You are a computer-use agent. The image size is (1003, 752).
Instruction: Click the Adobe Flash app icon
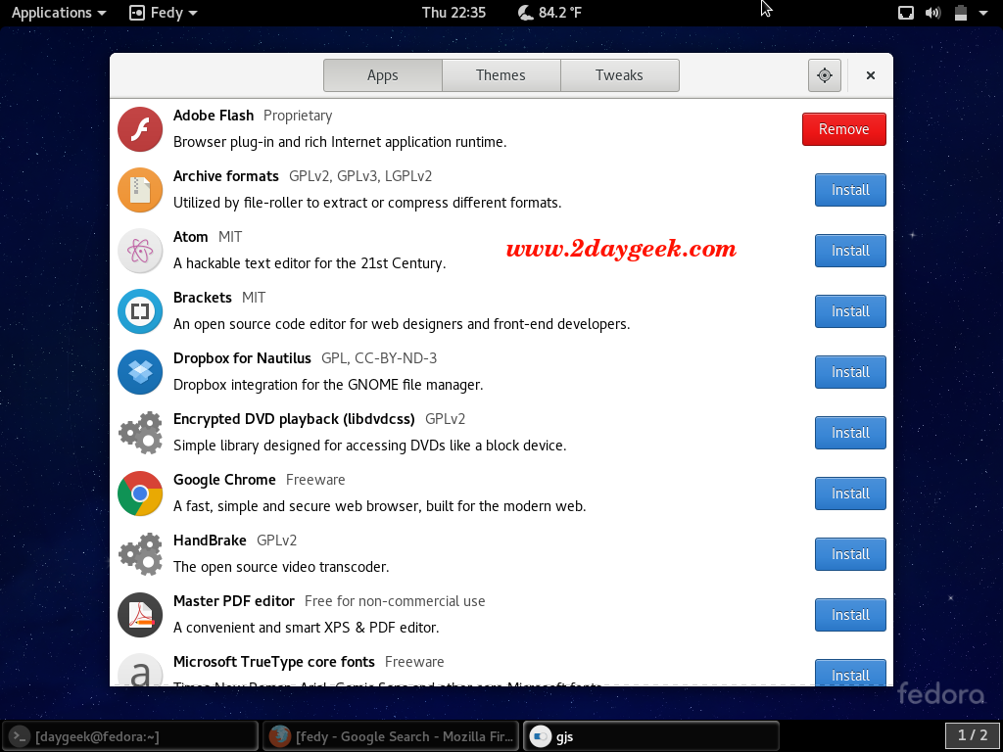click(140, 129)
